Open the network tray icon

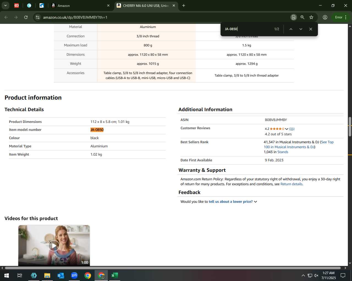pos(310,276)
